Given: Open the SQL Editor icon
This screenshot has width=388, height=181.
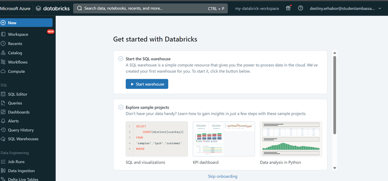Looking at the screenshot, I should (x=3, y=94).
